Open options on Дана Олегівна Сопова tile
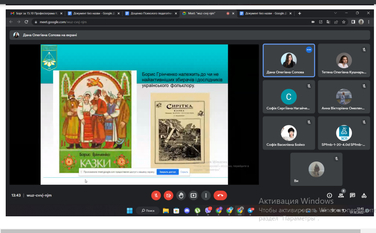 coord(309,50)
